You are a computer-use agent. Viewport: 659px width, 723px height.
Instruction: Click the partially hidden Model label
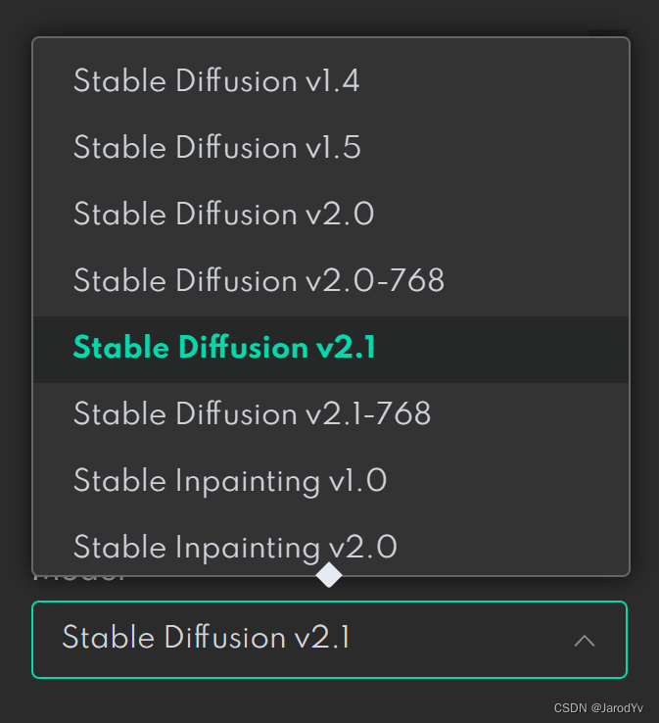(78, 578)
